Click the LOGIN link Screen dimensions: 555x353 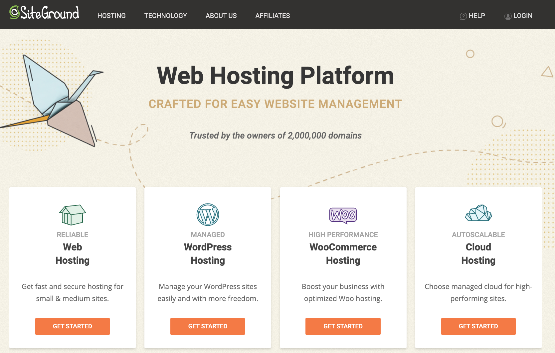point(523,16)
